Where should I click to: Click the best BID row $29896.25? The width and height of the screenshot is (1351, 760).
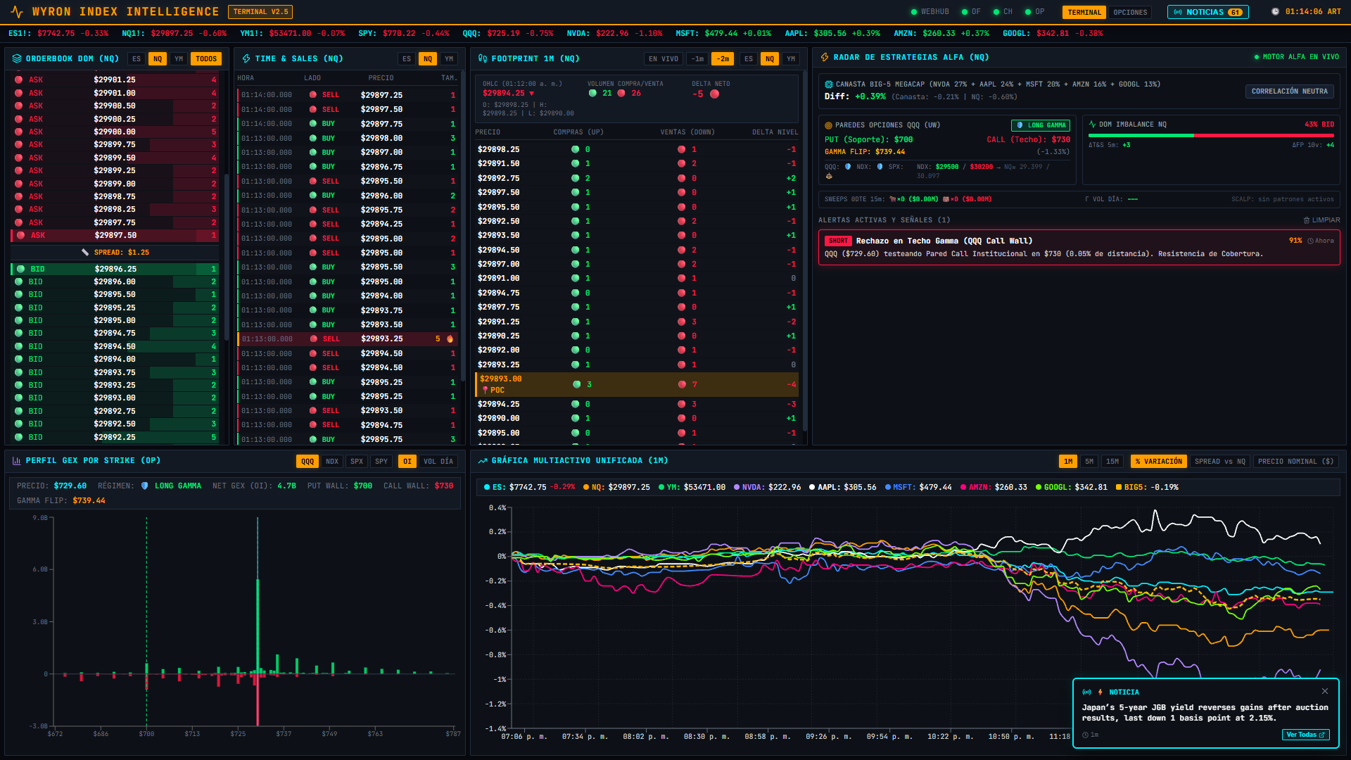115,269
